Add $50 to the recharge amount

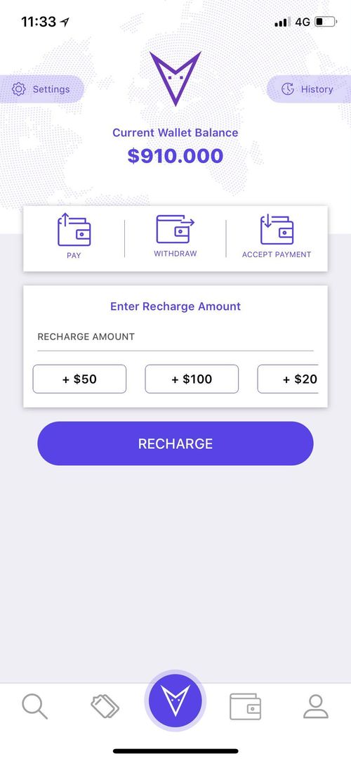[79, 379]
